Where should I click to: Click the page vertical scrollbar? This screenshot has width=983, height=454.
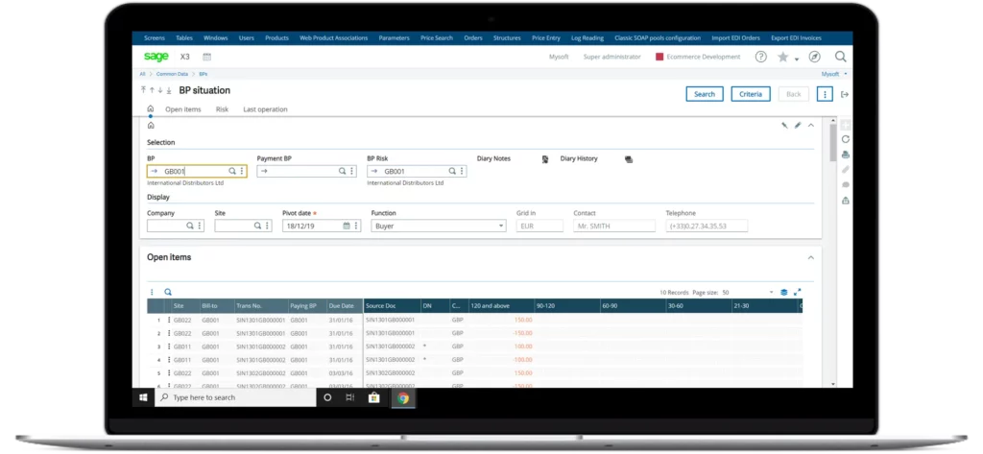[833, 143]
